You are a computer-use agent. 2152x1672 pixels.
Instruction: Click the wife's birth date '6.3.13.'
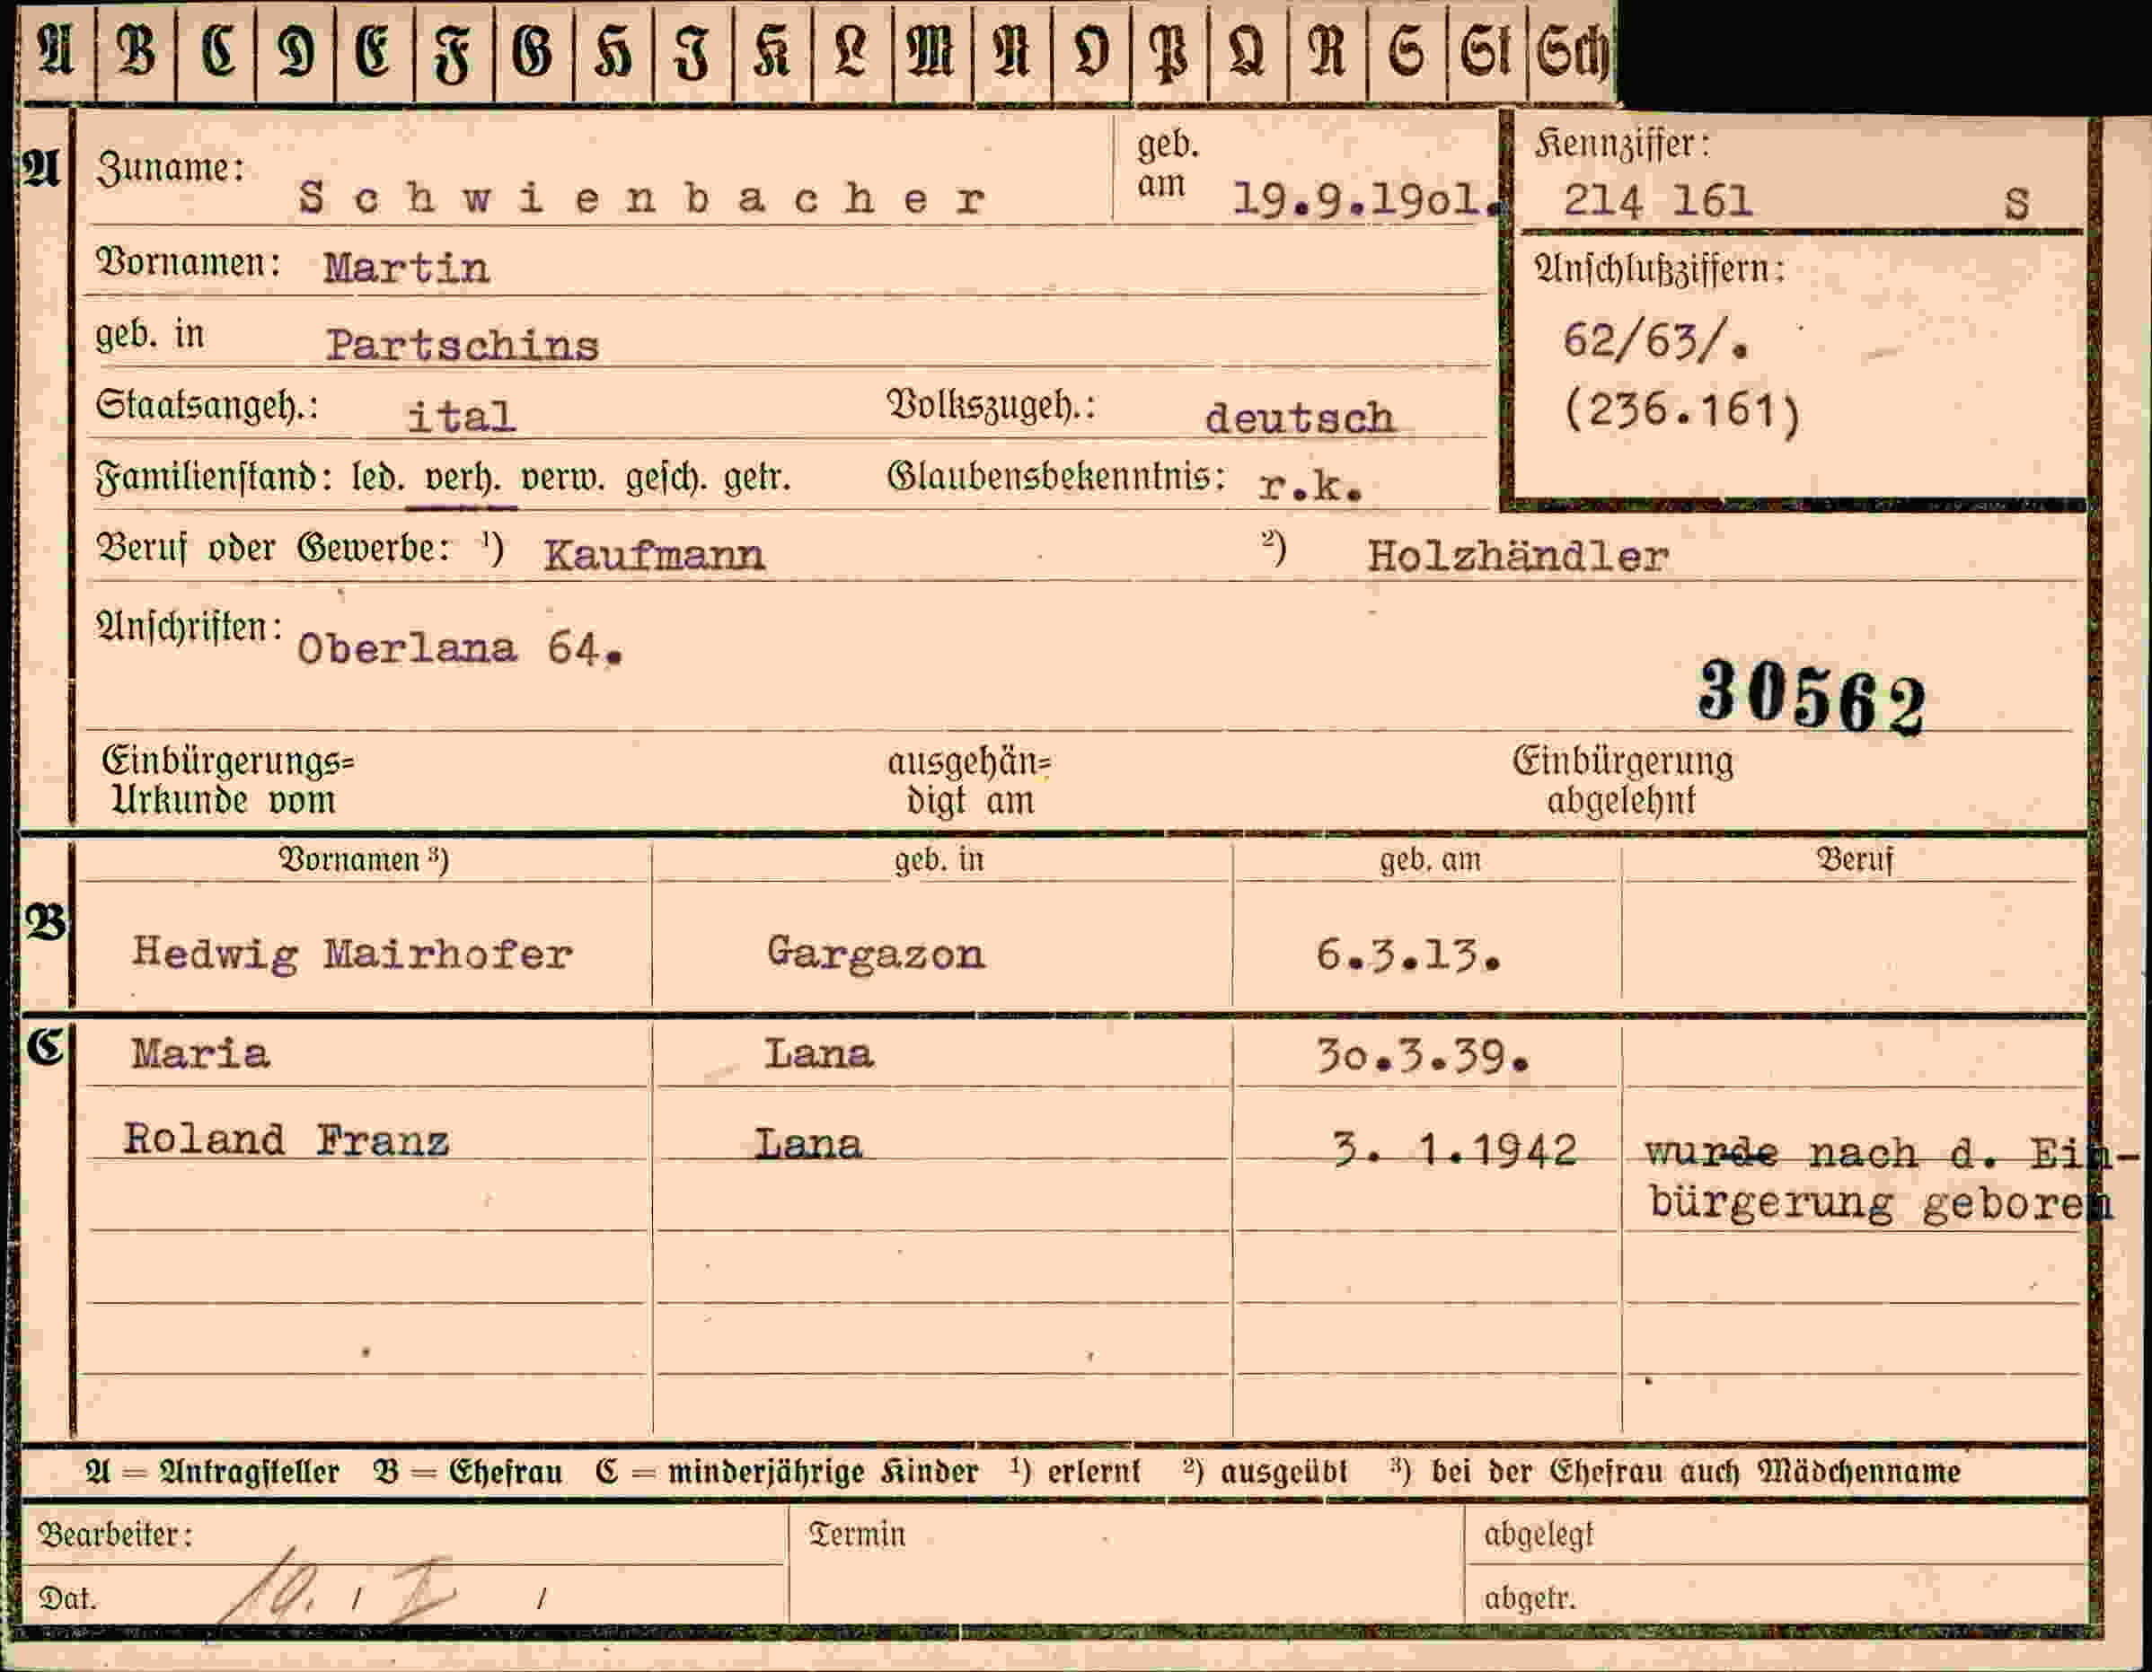tap(1408, 955)
